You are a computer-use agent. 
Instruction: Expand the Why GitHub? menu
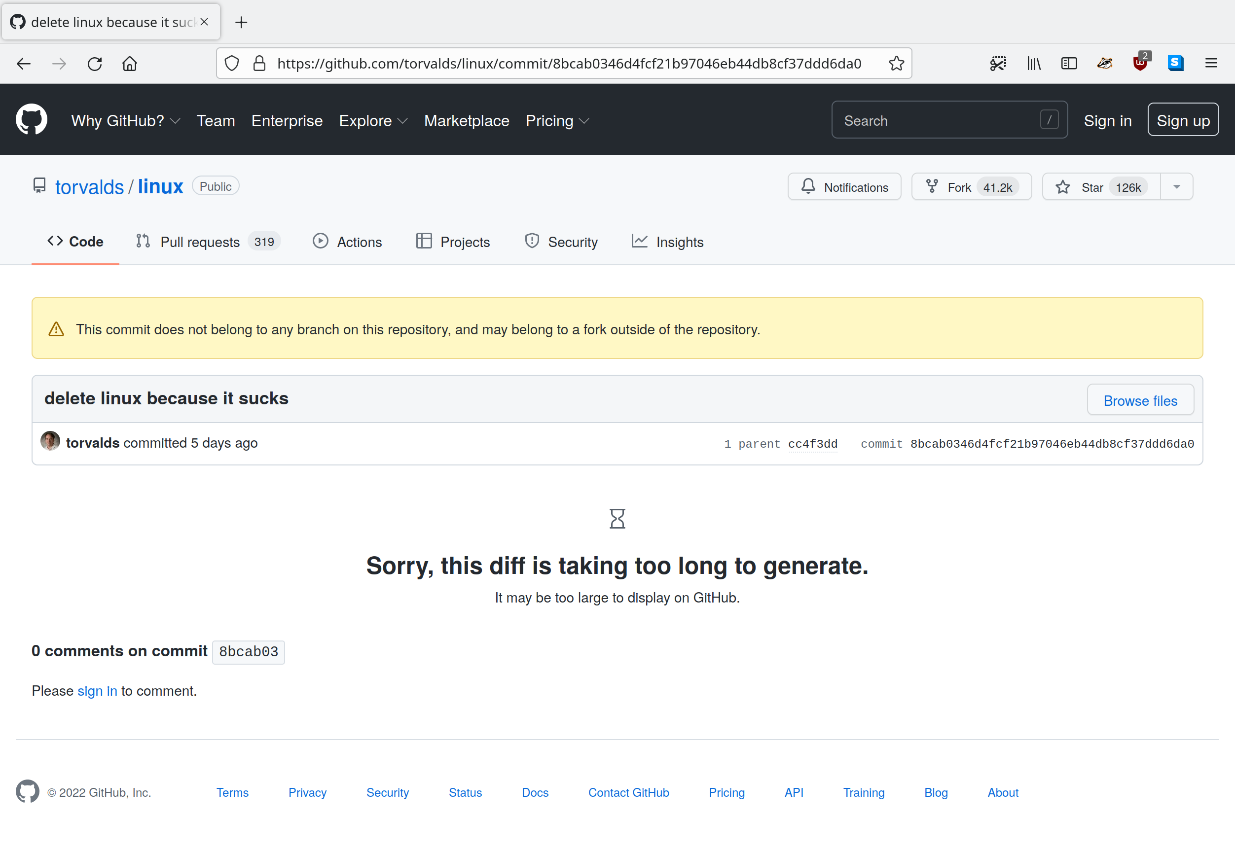pyautogui.click(x=126, y=121)
